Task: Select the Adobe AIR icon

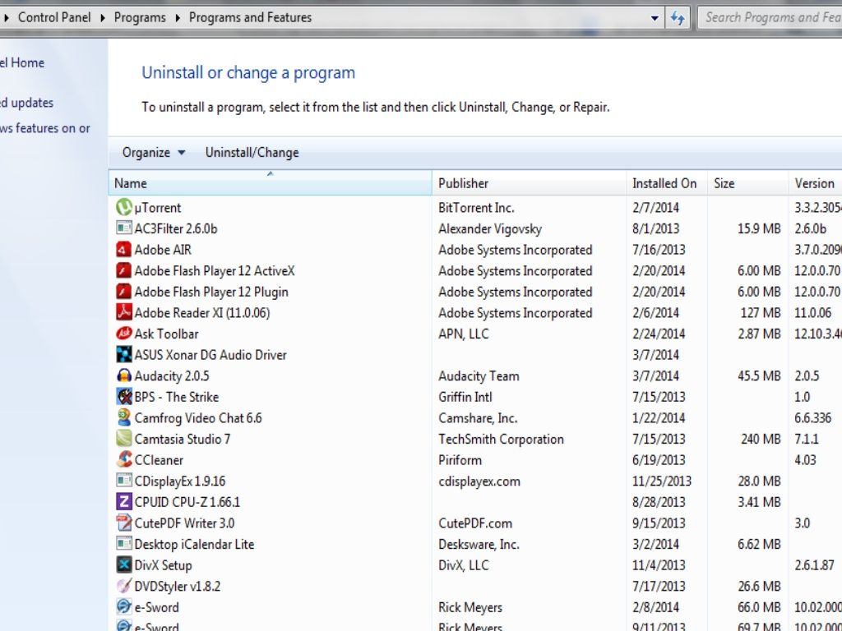Action: pyautogui.click(x=123, y=250)
